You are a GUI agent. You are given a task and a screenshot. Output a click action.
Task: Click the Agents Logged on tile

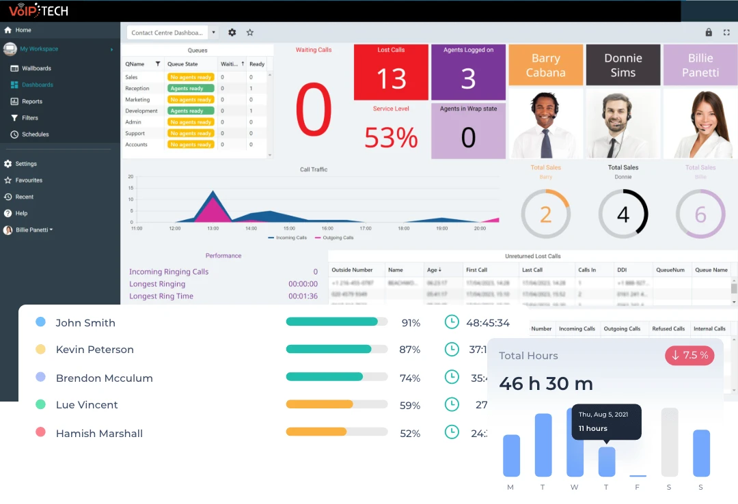(x=468, y=72)
